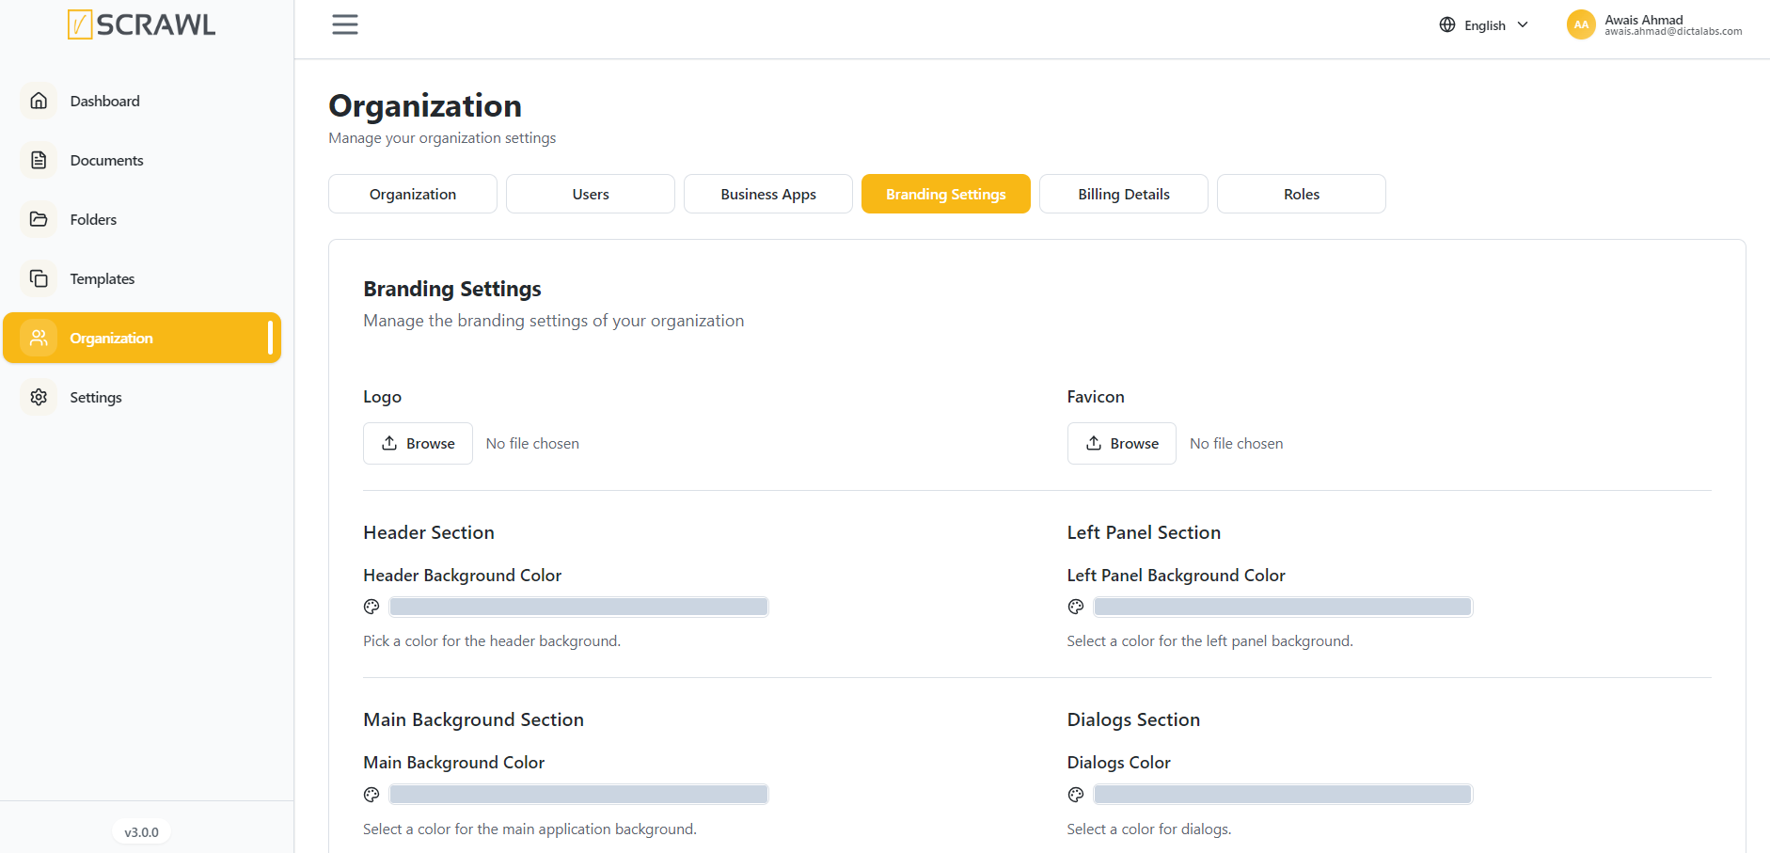1770x853 pixels.
Task: Open Documents via its sidebar icon
Action: (39, 160)
